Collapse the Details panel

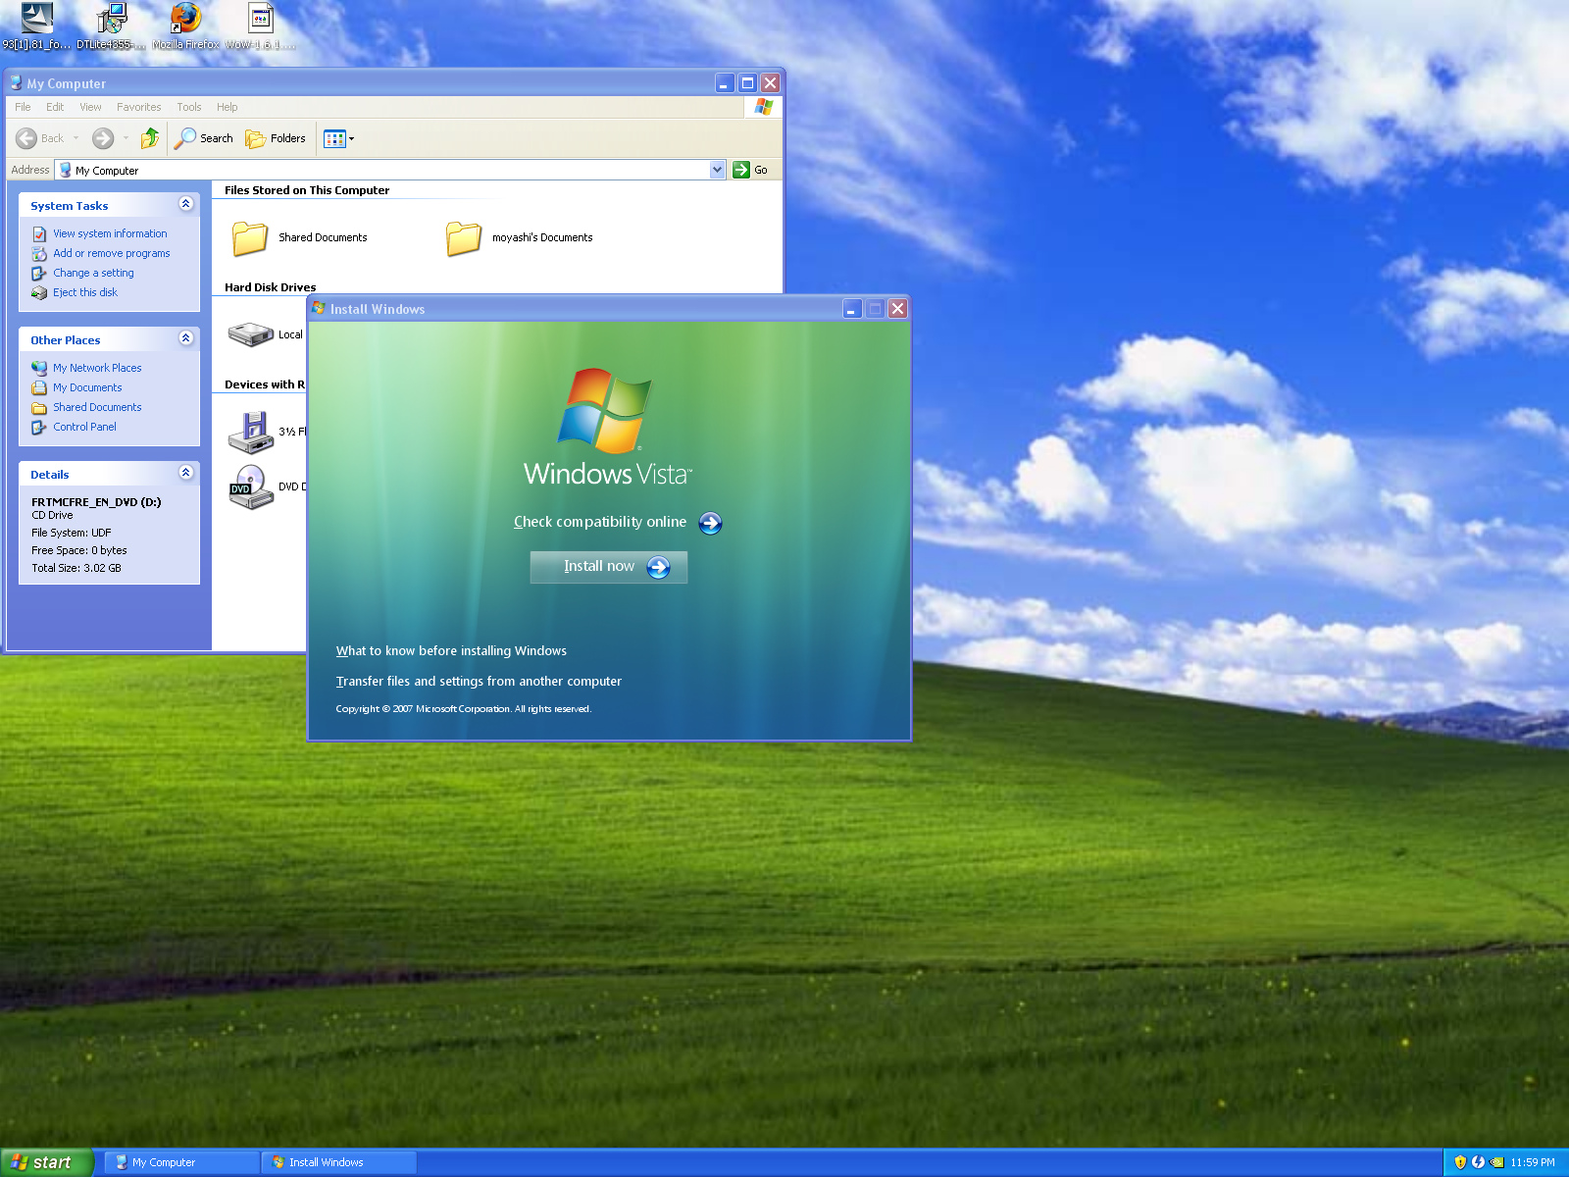[x=185, y=473]
